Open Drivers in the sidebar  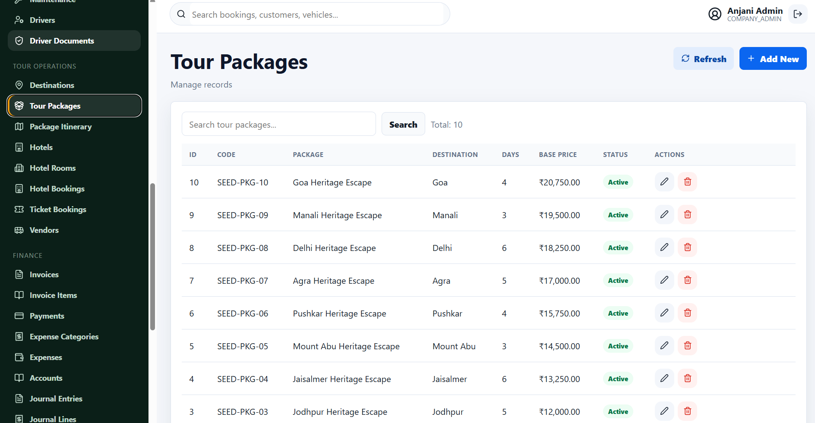pos(74,20)
